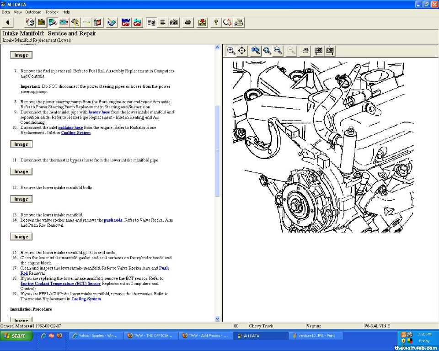Switch to venture12.JPG - Paint in taskbar

point(316,335)
